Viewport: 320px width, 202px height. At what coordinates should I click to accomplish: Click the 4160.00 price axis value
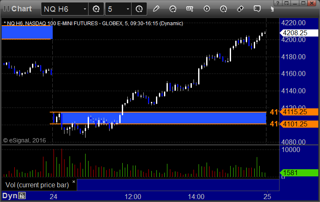coord(293,73)
